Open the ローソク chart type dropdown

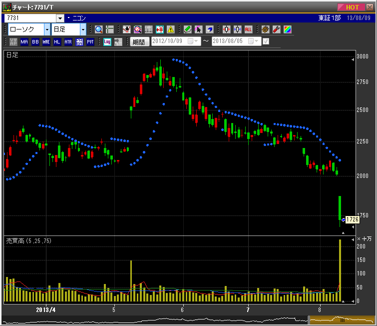click(47, 29)
